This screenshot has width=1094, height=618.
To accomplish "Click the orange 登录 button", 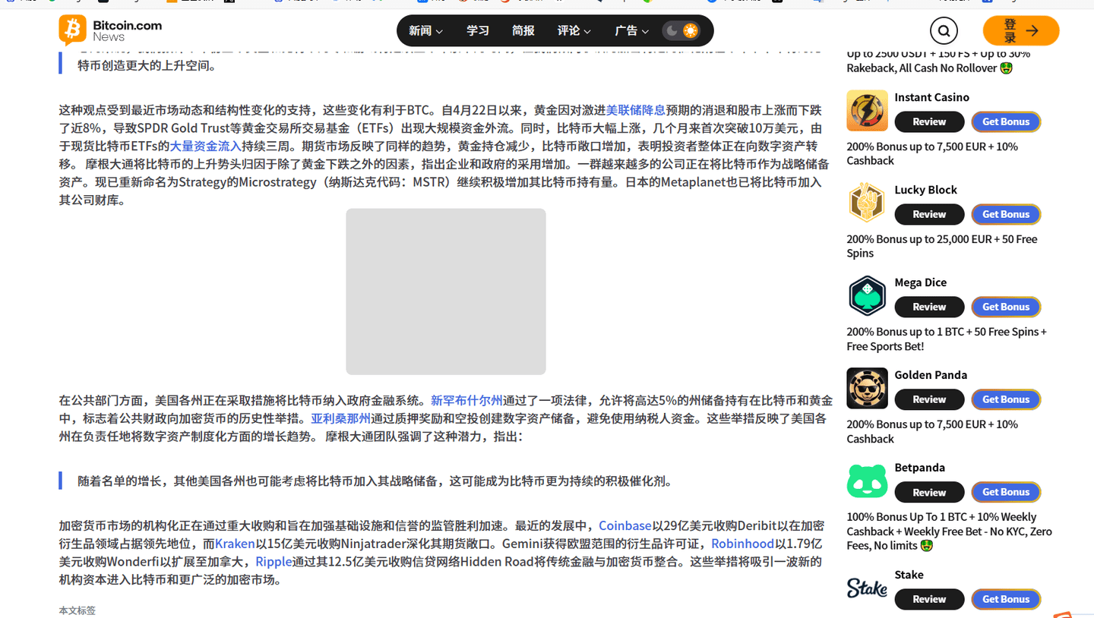I will (x=1020, y=31).
